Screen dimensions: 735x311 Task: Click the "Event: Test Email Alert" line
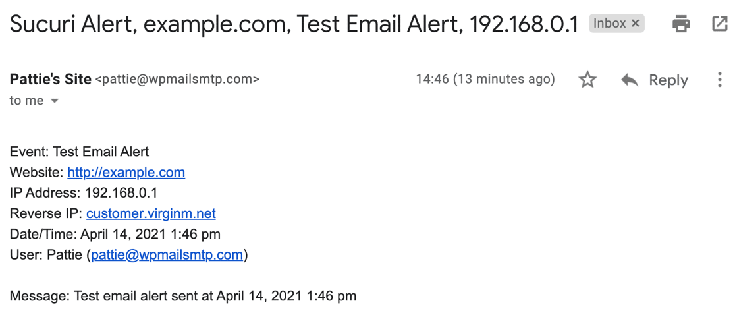tap(79, 152)
